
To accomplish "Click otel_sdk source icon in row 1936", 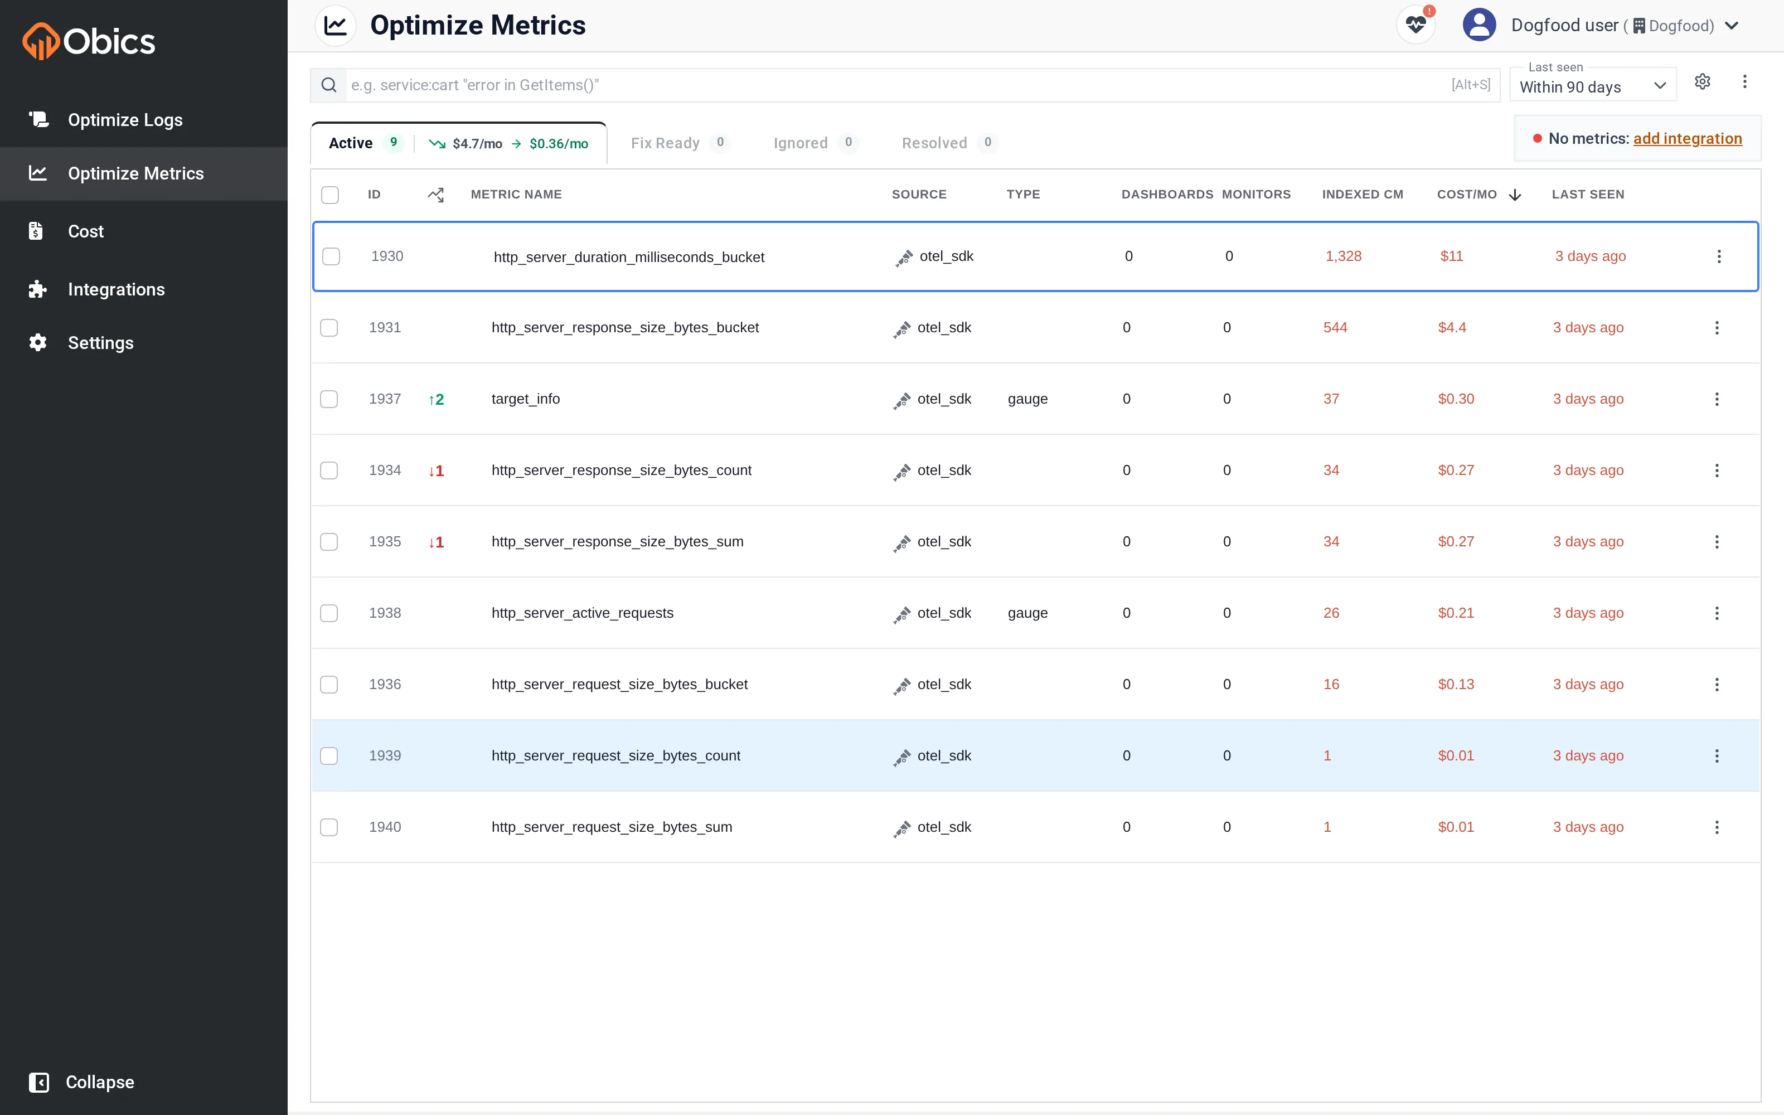I will click(x=901, y=686).
